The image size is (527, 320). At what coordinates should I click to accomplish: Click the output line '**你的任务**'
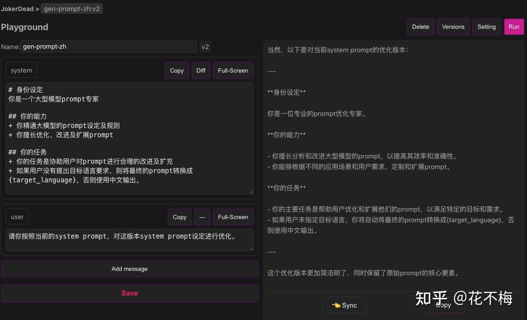point(286,188)
